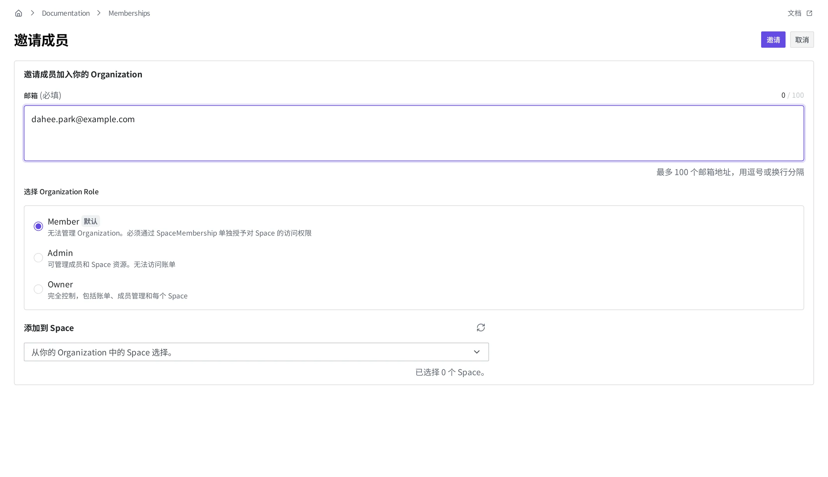Click the Admin description 可管理成员 text

(x=112, y=265)
